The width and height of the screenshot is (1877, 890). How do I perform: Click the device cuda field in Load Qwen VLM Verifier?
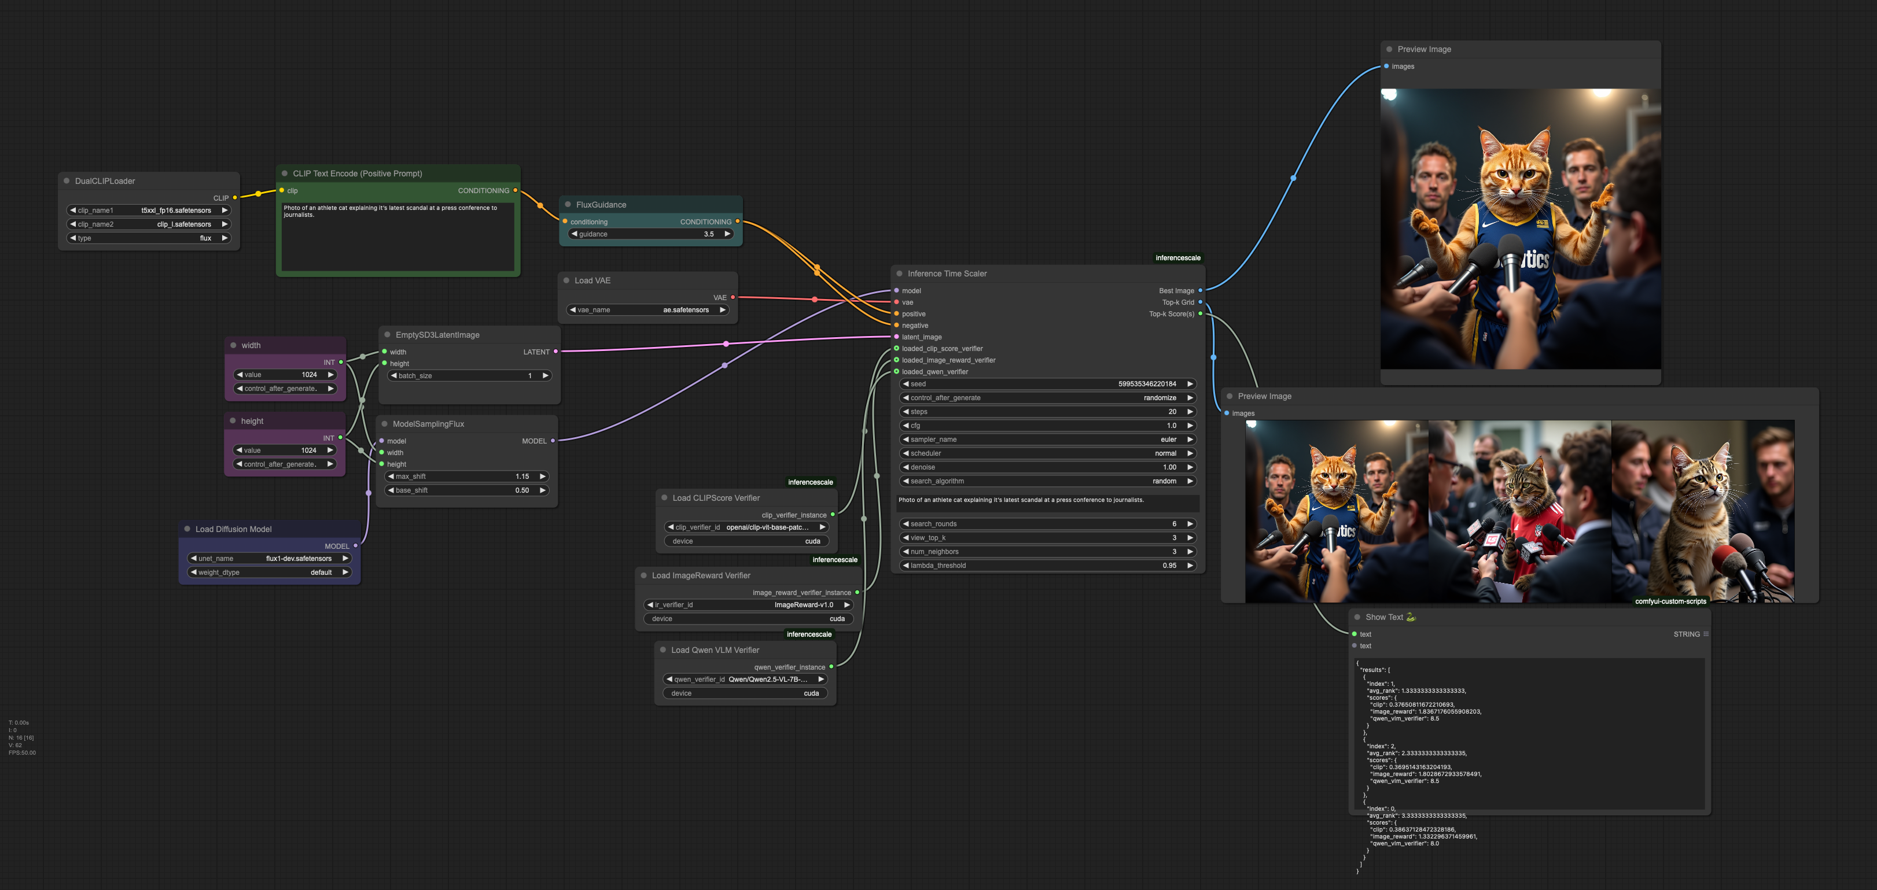pos(744,693)
